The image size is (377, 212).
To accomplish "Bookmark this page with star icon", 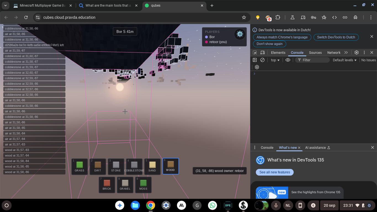I will click(244, 17).
